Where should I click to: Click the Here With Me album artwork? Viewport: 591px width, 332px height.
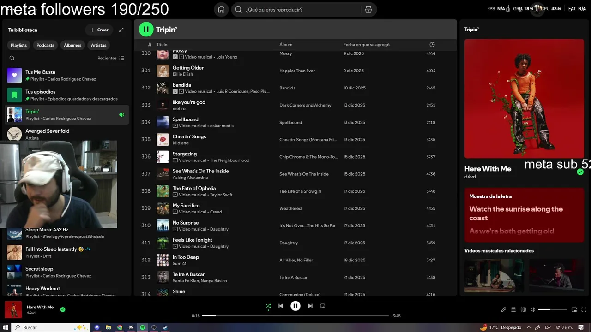524,99
